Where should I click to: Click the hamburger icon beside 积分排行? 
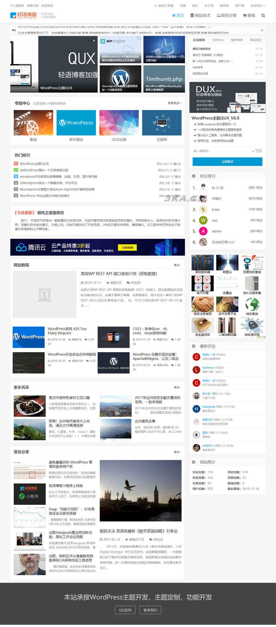(x=193, y=176)
